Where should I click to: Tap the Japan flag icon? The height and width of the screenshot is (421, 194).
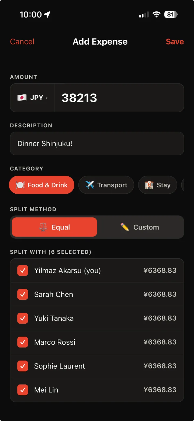(22, 98)
